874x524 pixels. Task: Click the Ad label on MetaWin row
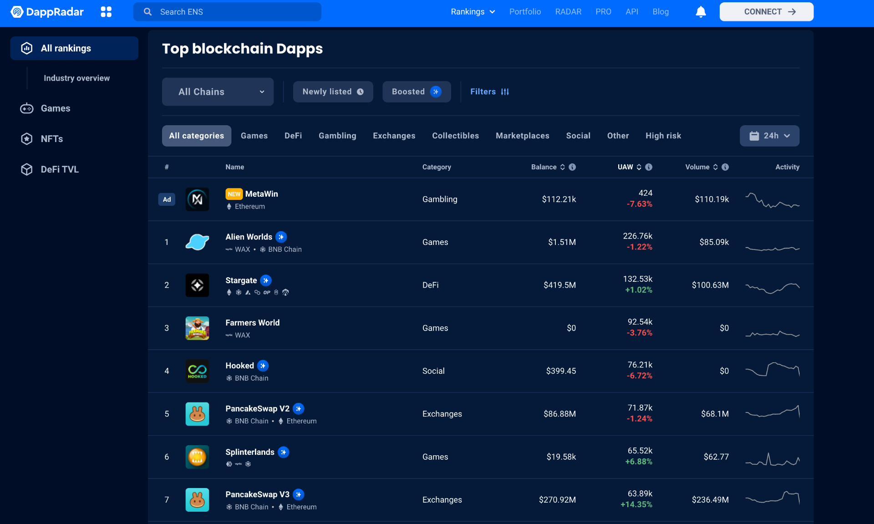pyautogui.click(x=167, y=199)
